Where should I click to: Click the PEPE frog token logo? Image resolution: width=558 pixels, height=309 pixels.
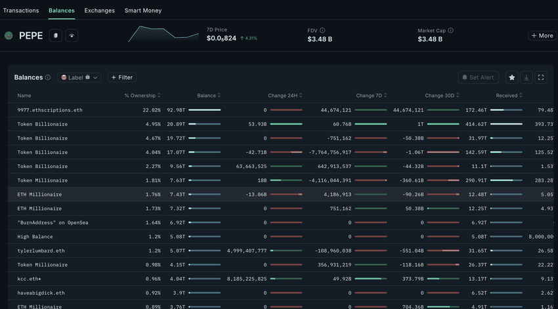9,35
